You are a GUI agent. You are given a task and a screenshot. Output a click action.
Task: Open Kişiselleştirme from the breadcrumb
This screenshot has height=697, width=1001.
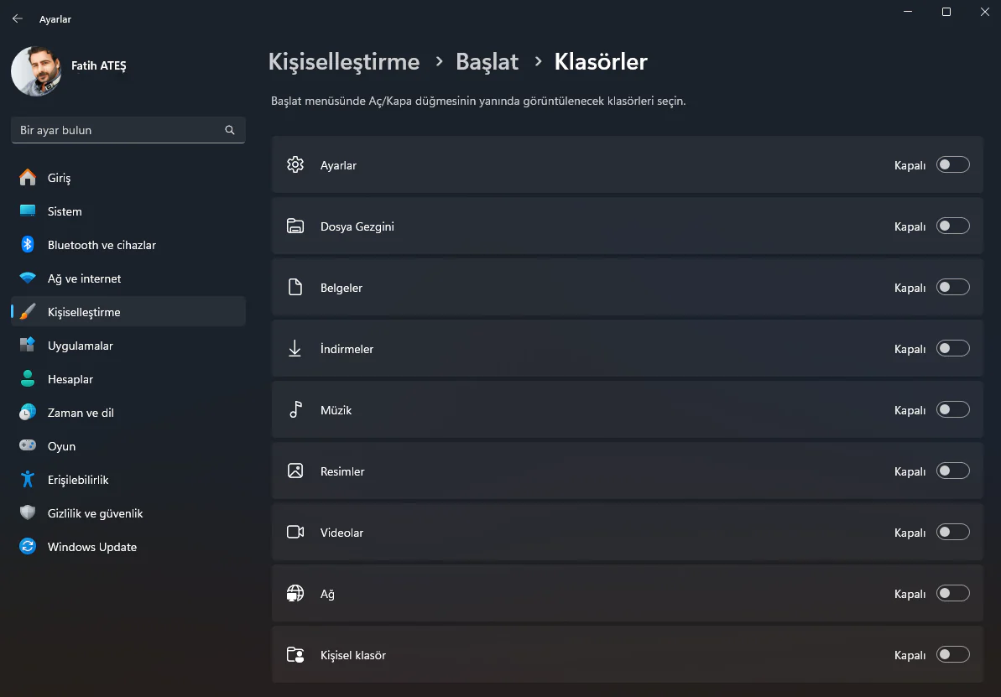pos(343,61)
